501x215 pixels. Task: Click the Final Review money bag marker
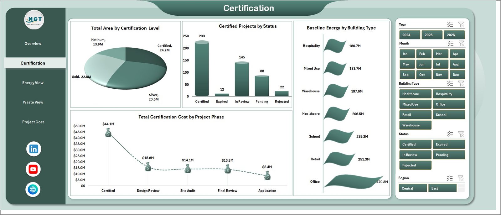228,169
